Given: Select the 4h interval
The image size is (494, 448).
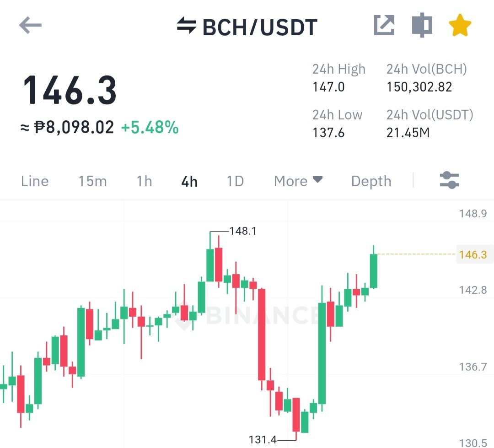Looking at the screenshot, I should (189, 182).
